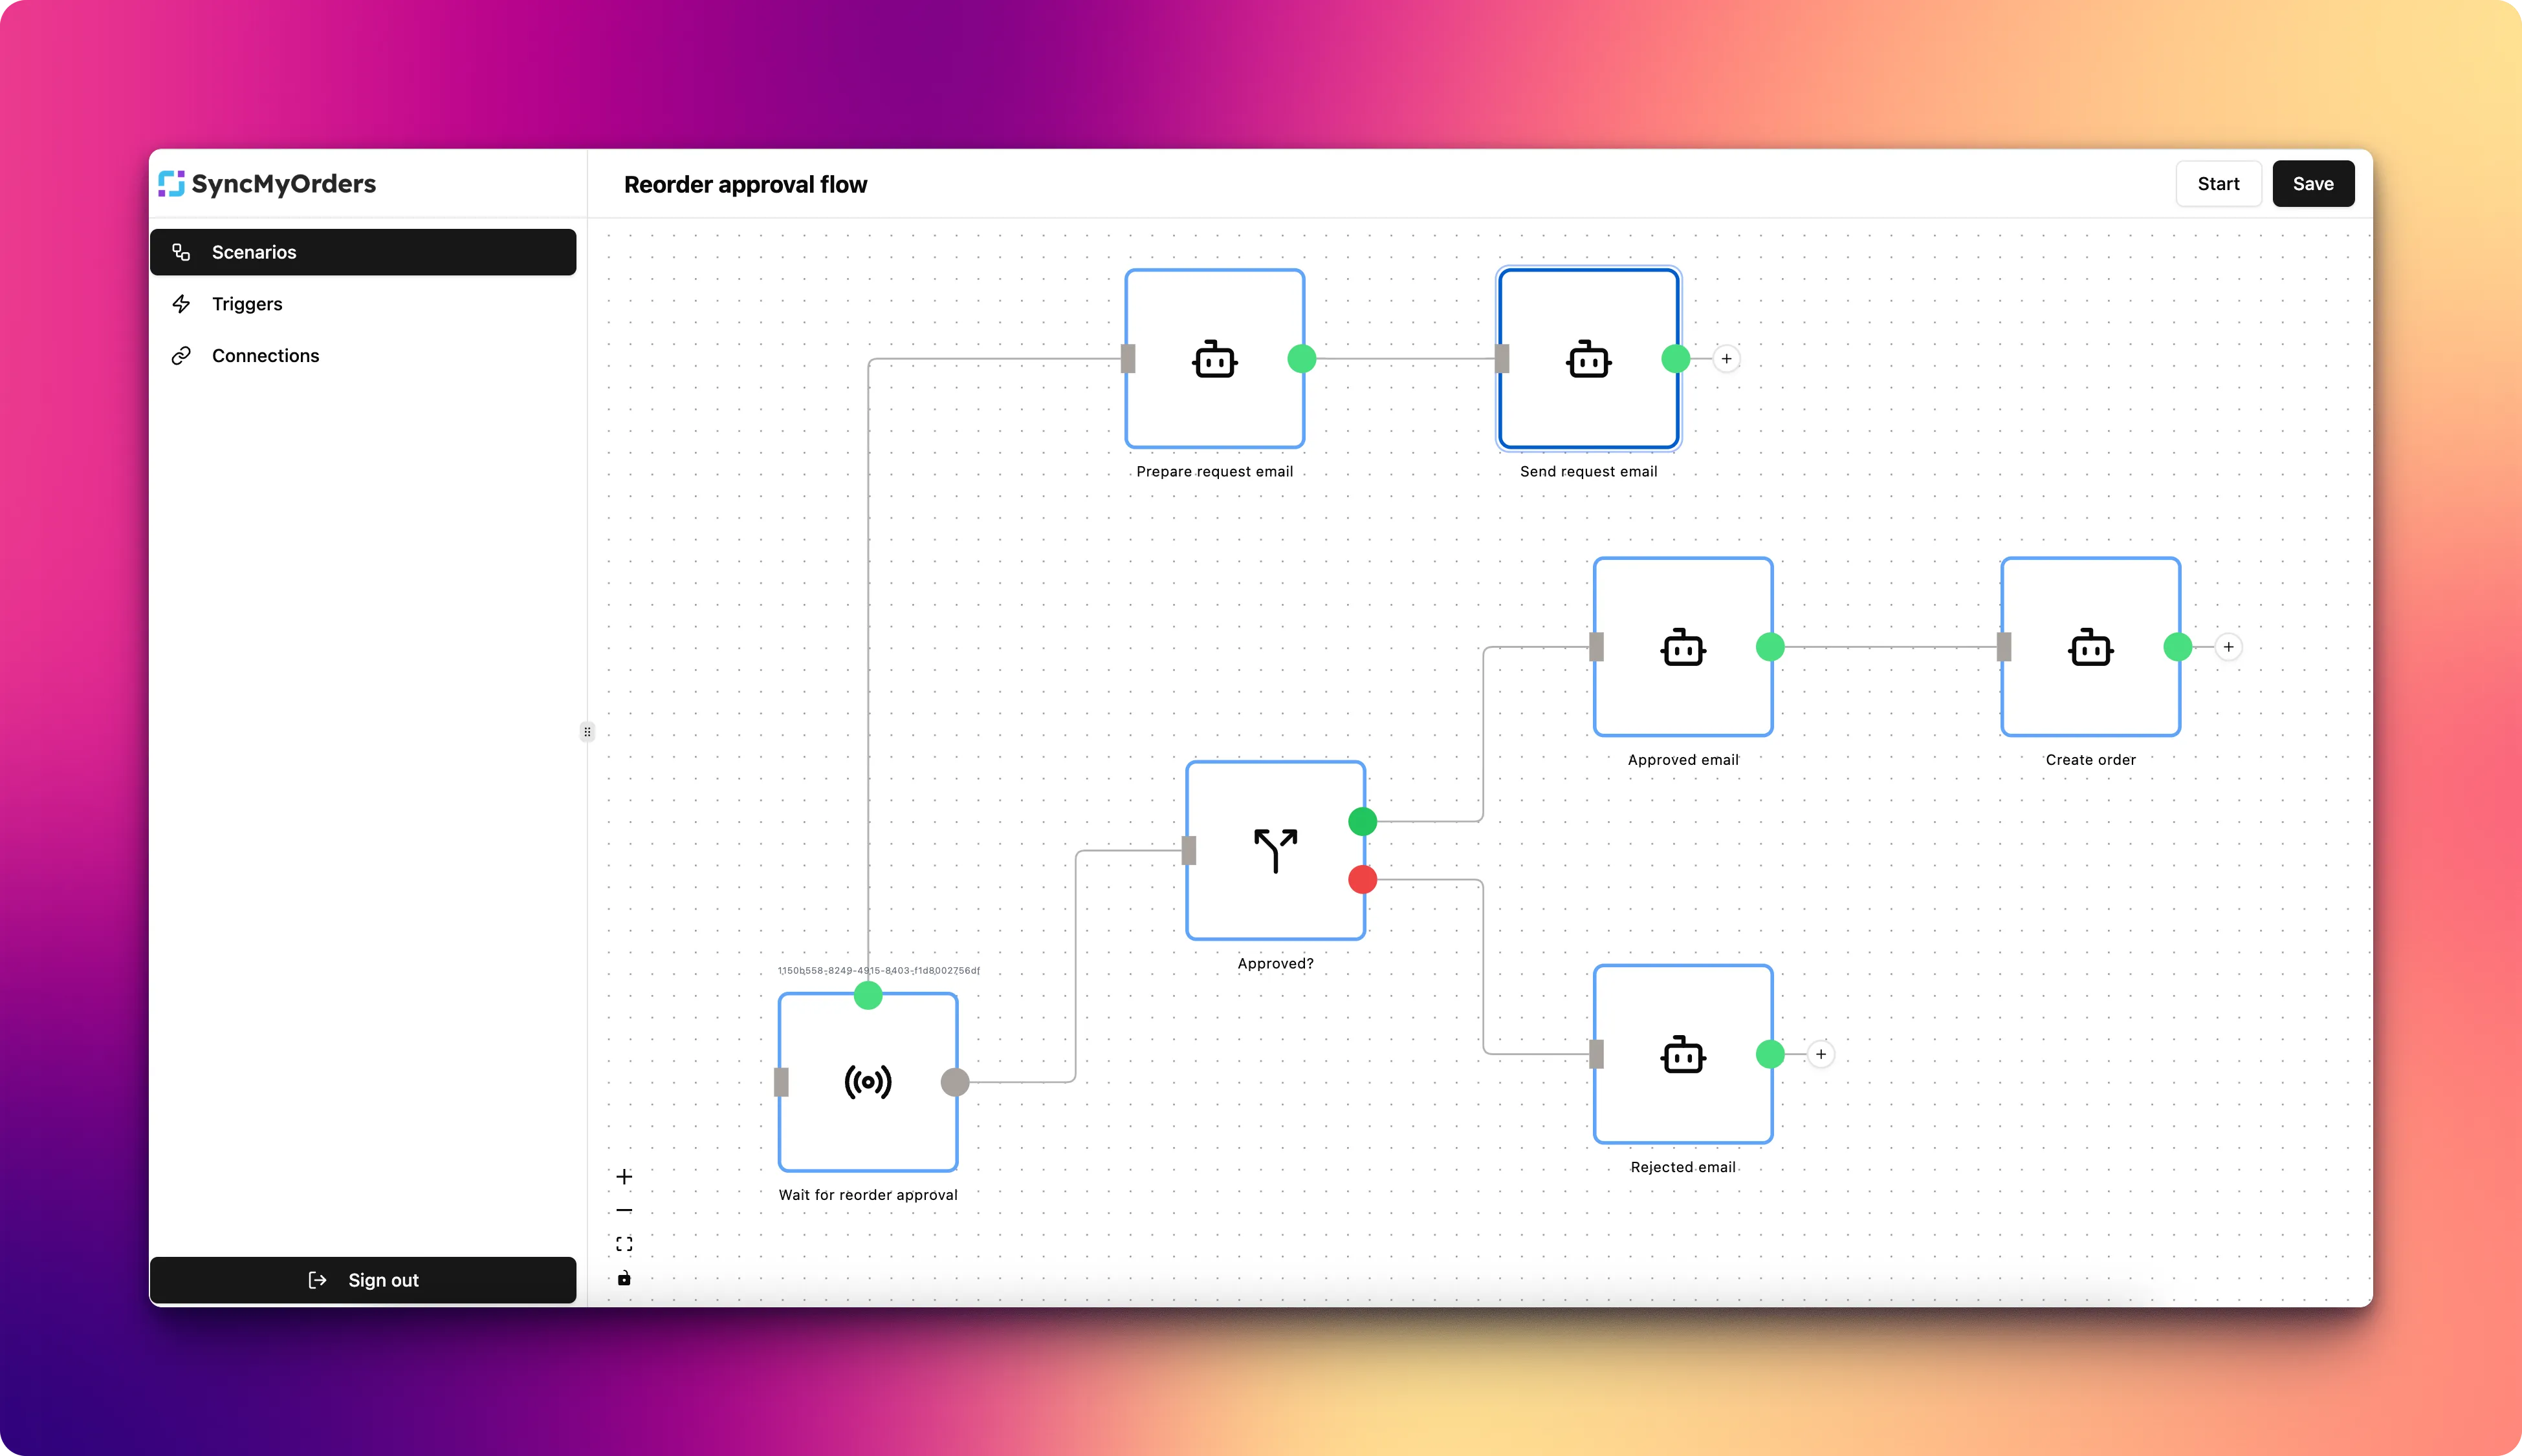Open the Scenarios menu item
Image resolution: width=2522 pixels, height=1456 pixels.
coord(362,252)
